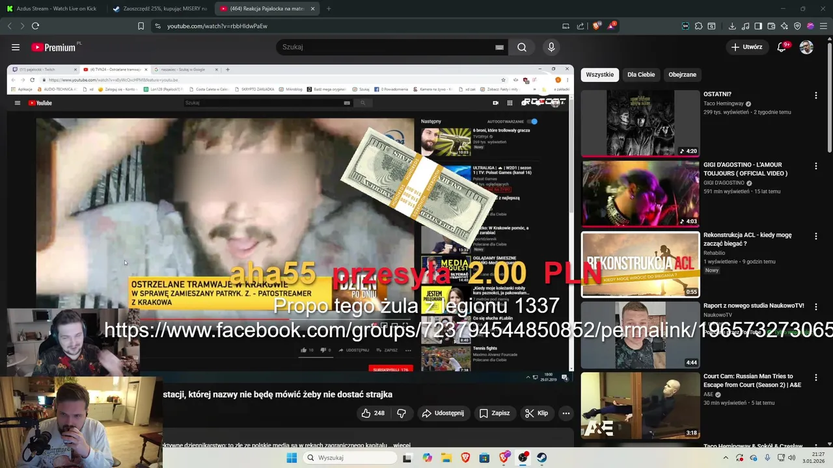The image size is (833, 468).
Task: Open Taco Hemingway channel link
Action: (724, 103)
